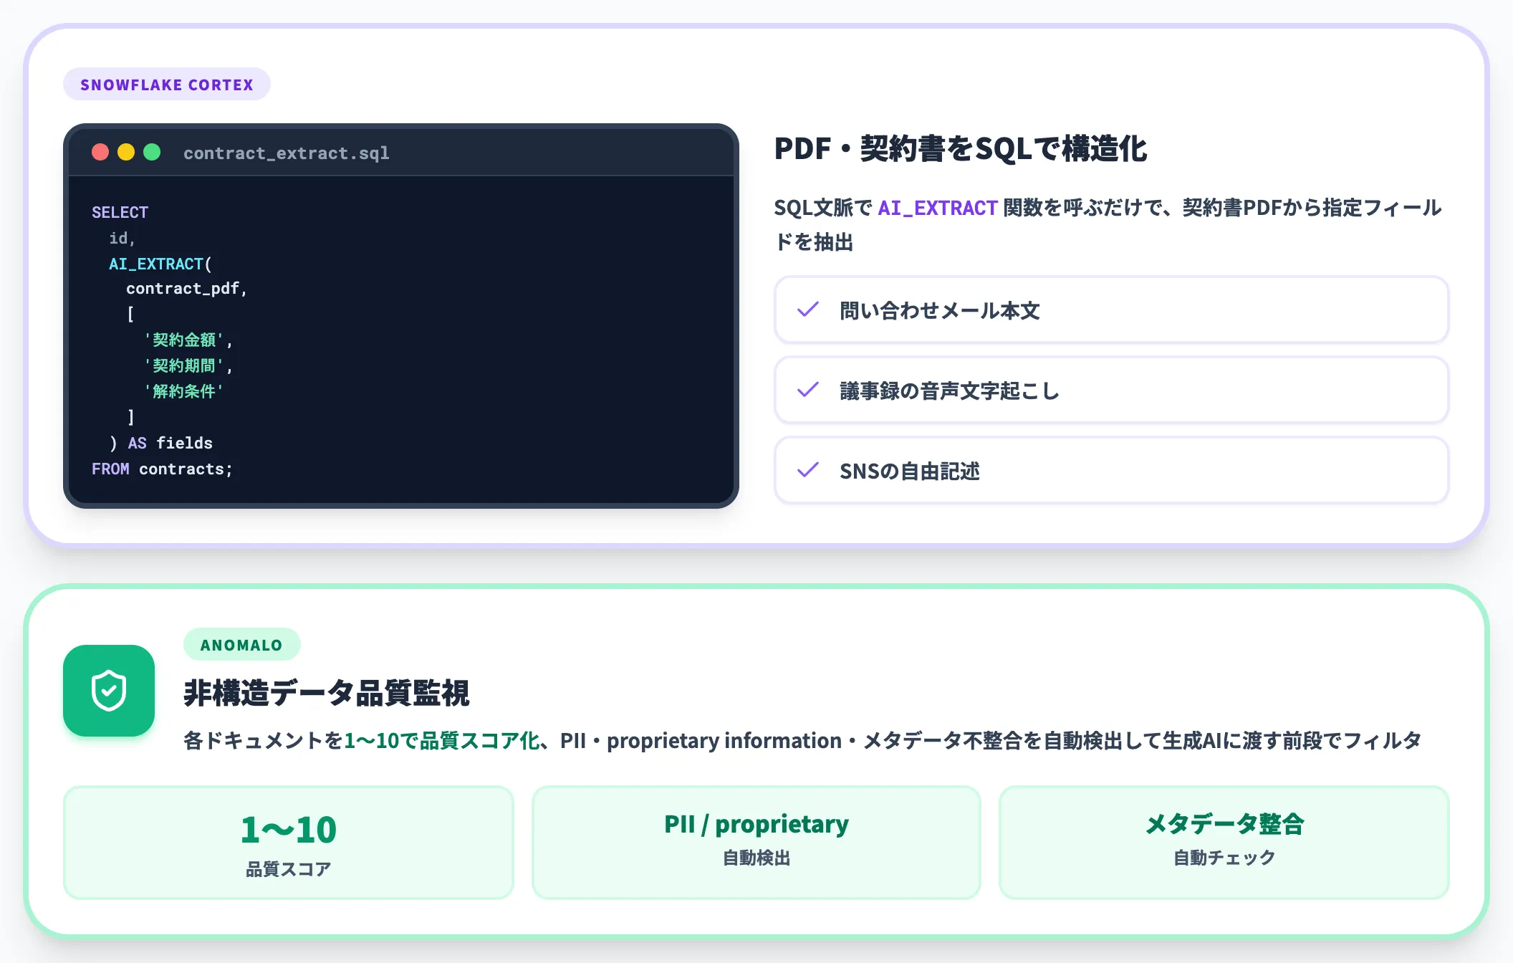This screenshot has width=1513, height=963.
Task: Click the green 1〜10で品質スコア化 text
Action: [441, 741]
